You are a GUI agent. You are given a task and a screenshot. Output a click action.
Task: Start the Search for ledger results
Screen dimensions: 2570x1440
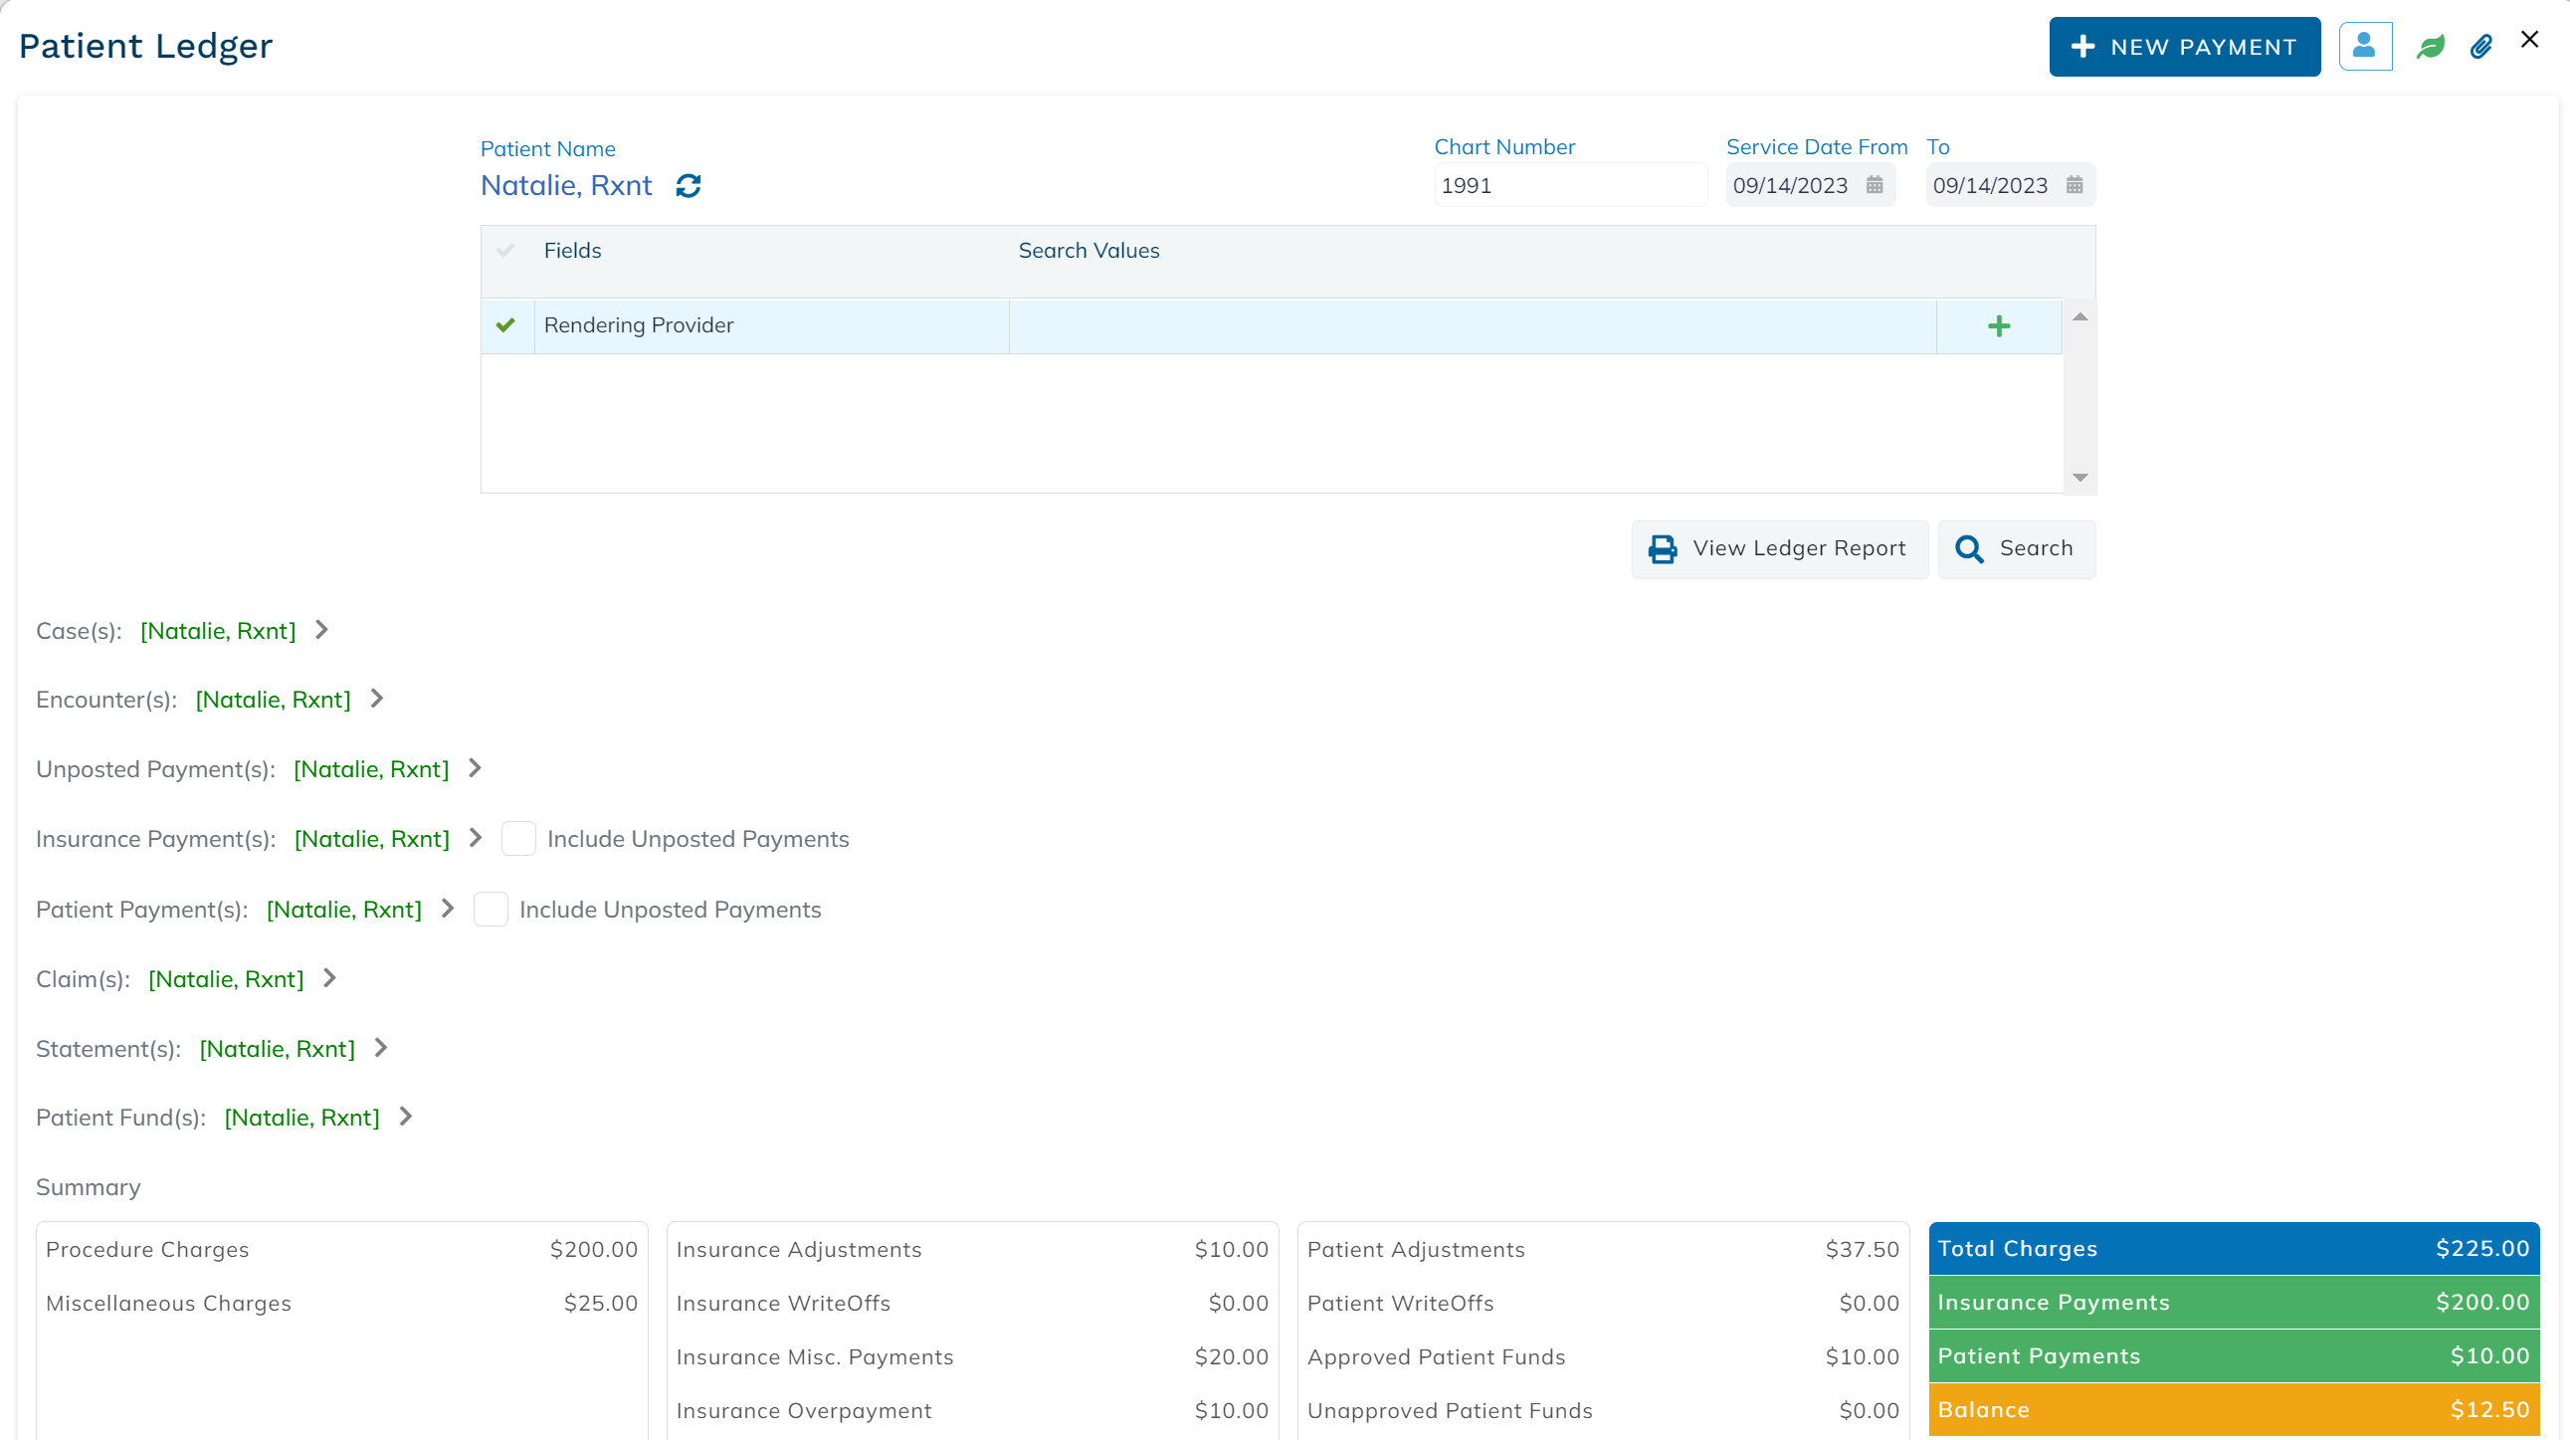pos(2016,549)
